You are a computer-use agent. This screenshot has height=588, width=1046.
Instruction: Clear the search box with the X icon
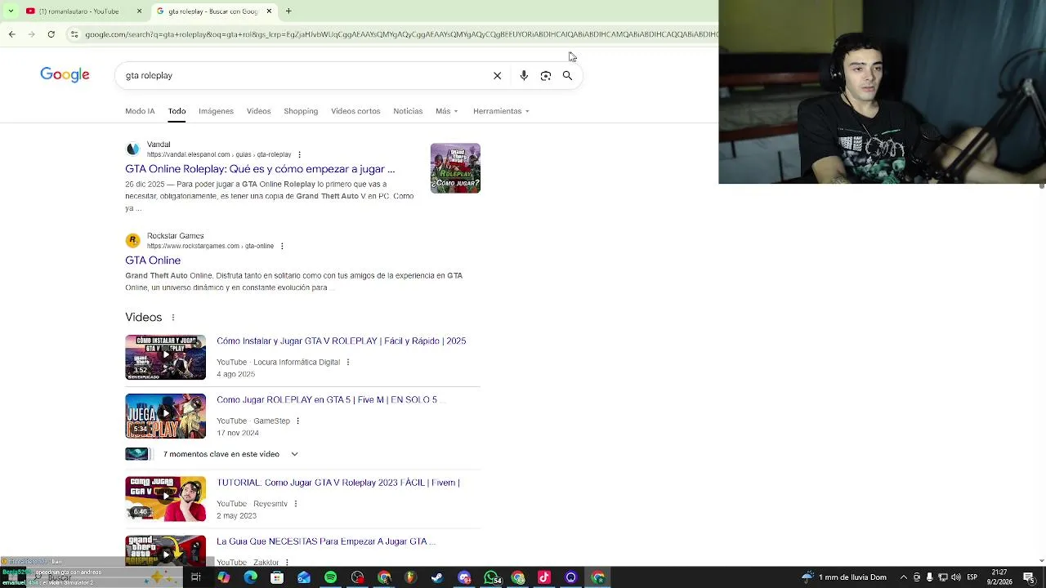(497, 75)
